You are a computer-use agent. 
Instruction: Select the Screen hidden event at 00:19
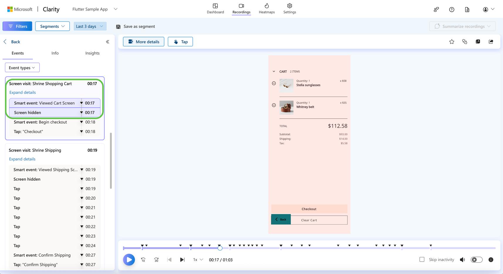(x=55, y=179)
